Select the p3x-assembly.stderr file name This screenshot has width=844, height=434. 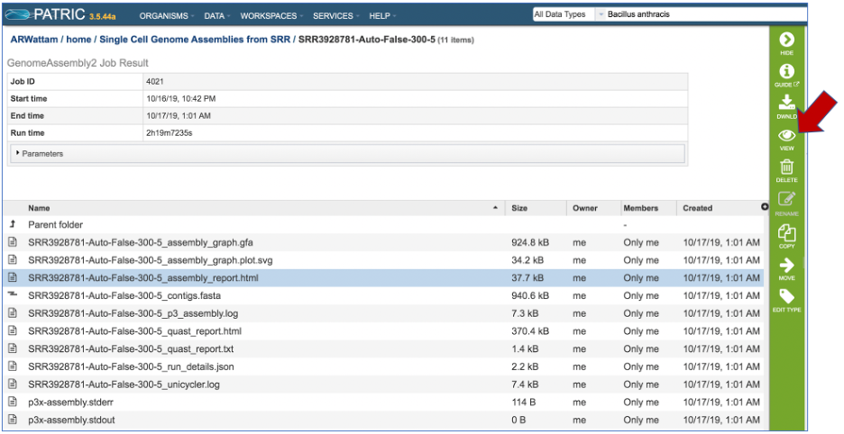[70, 402]
